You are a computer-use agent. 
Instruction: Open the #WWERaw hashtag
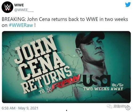click(21, 25)
